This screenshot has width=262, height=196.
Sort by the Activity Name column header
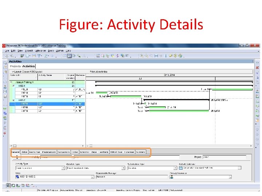[x=52, y=77]
